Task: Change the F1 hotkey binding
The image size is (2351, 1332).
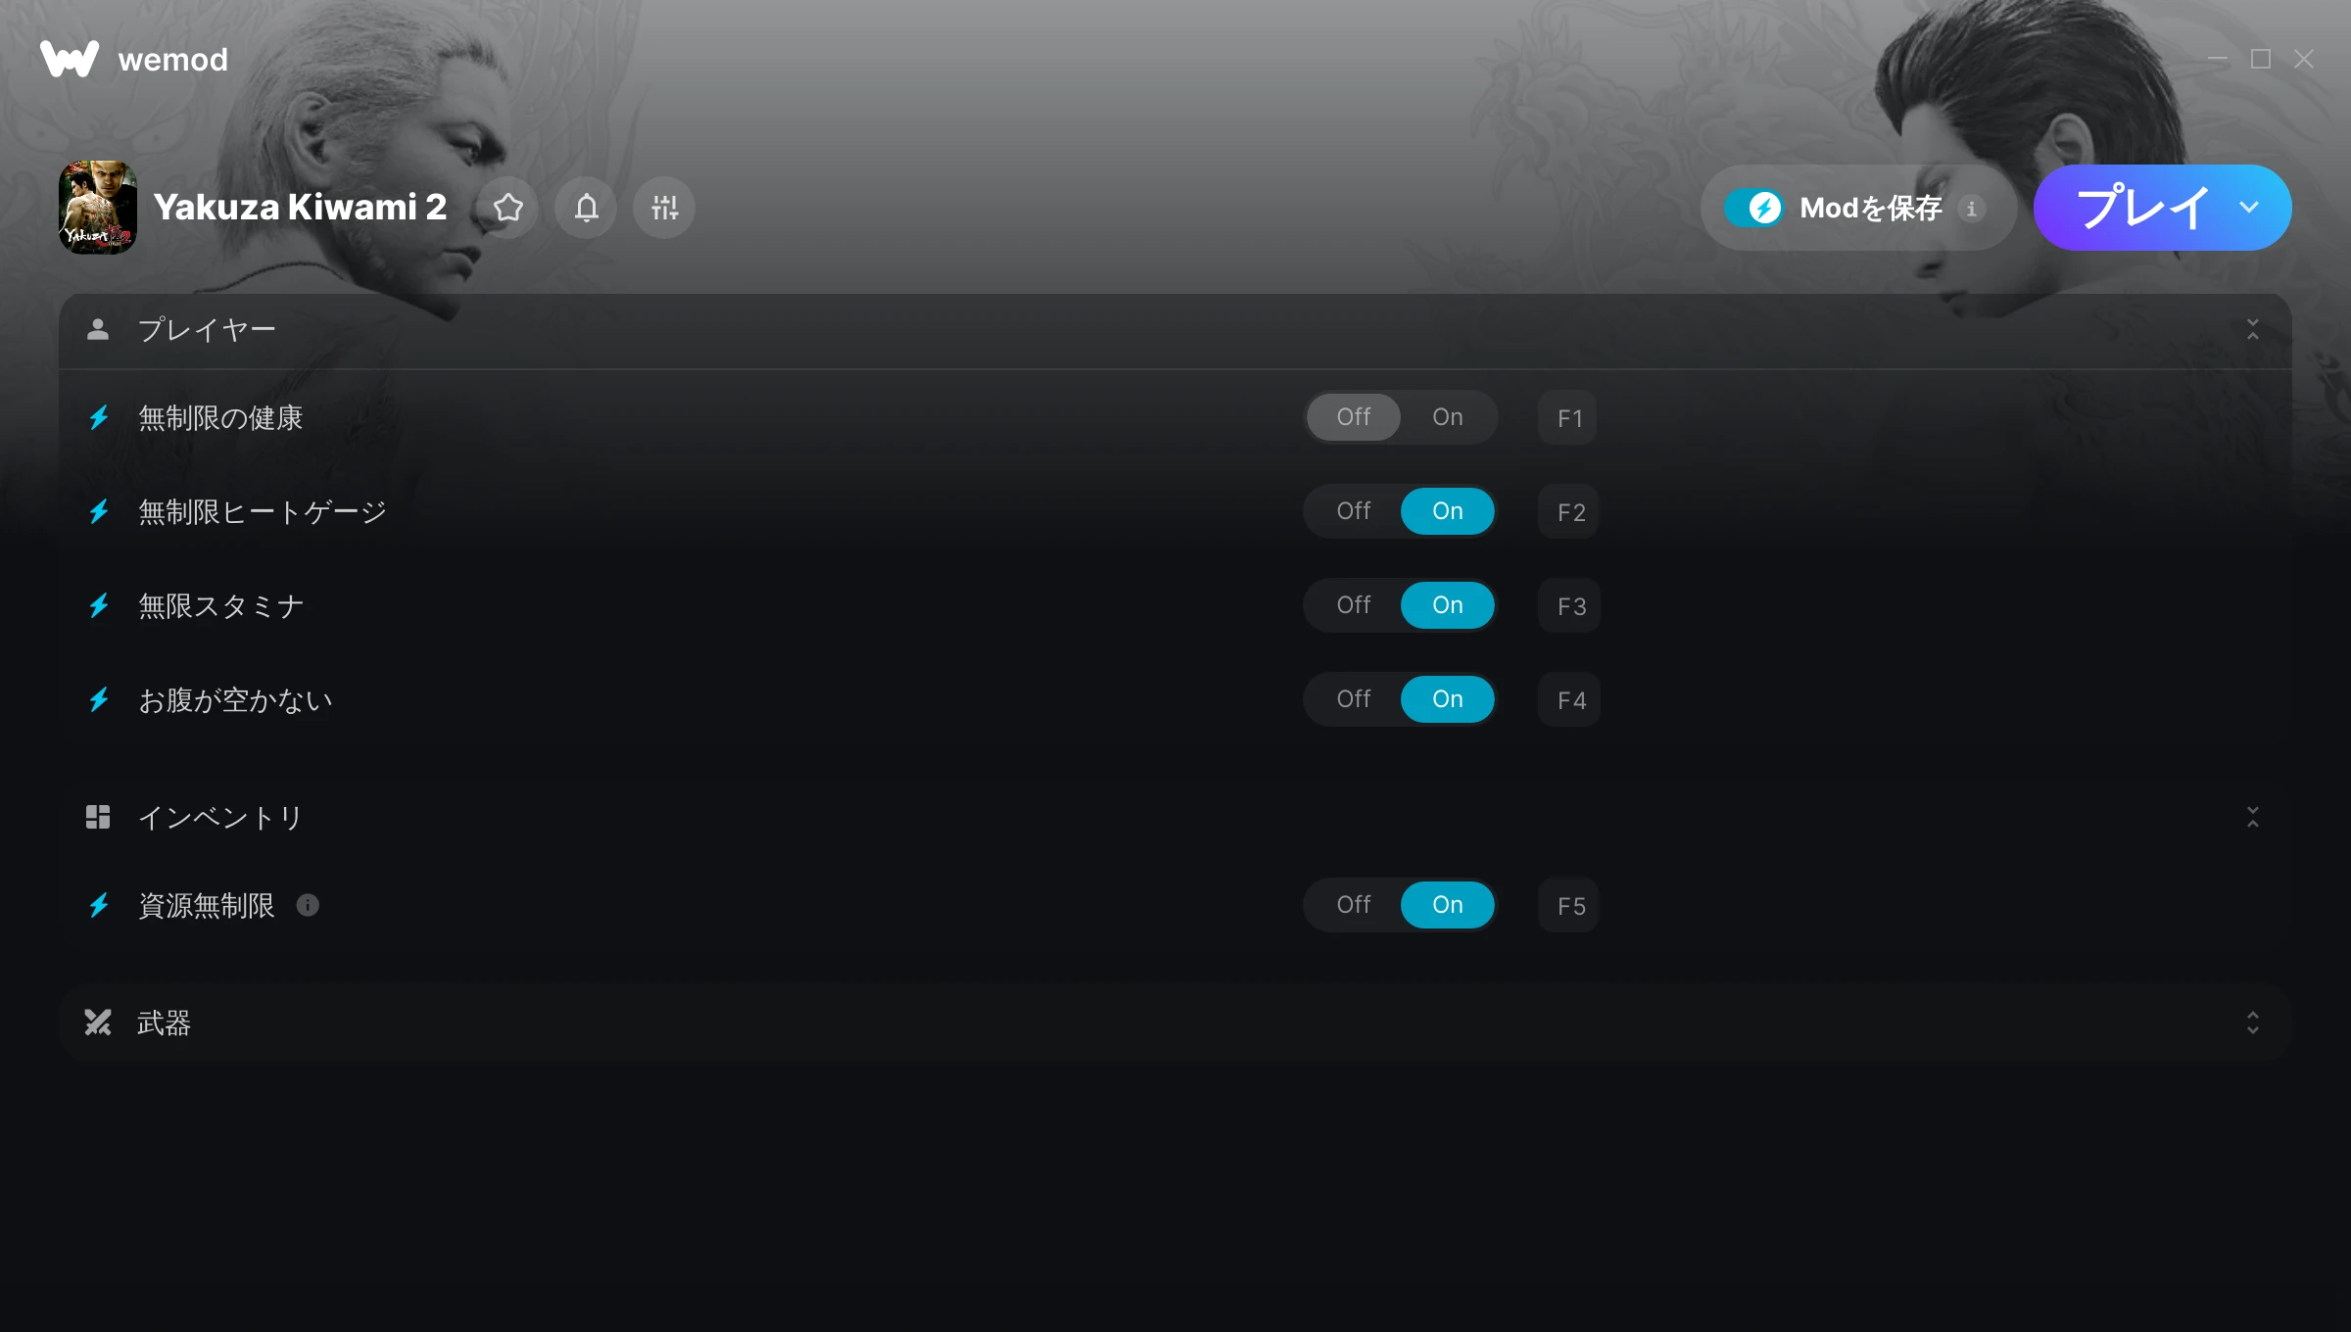Action: coord(1568,417)
